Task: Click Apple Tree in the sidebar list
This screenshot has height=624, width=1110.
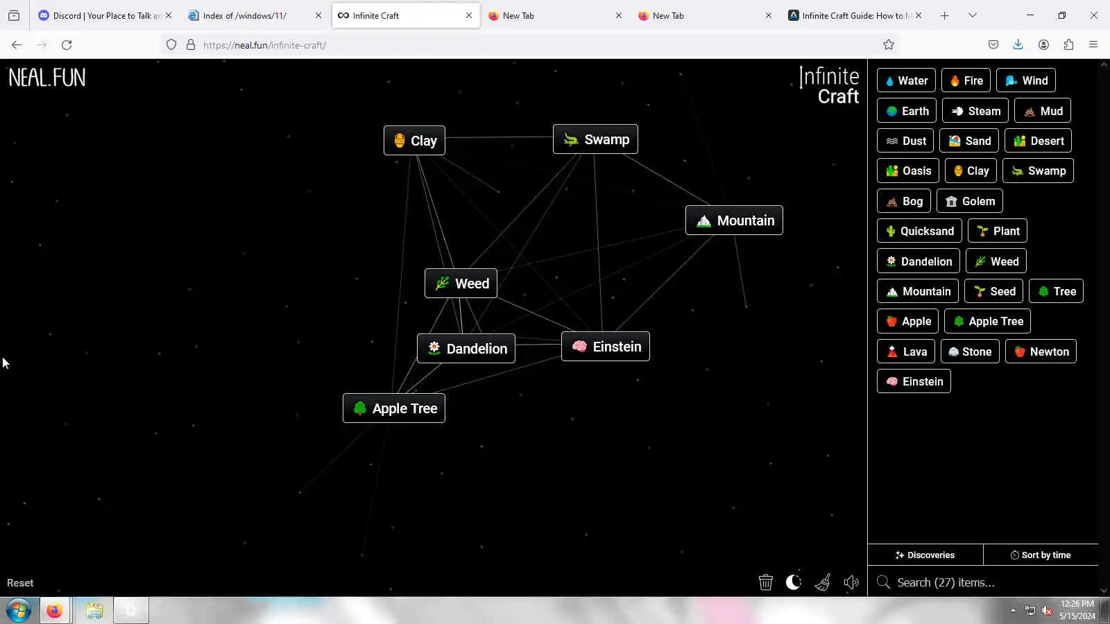Action: [988, 321]
